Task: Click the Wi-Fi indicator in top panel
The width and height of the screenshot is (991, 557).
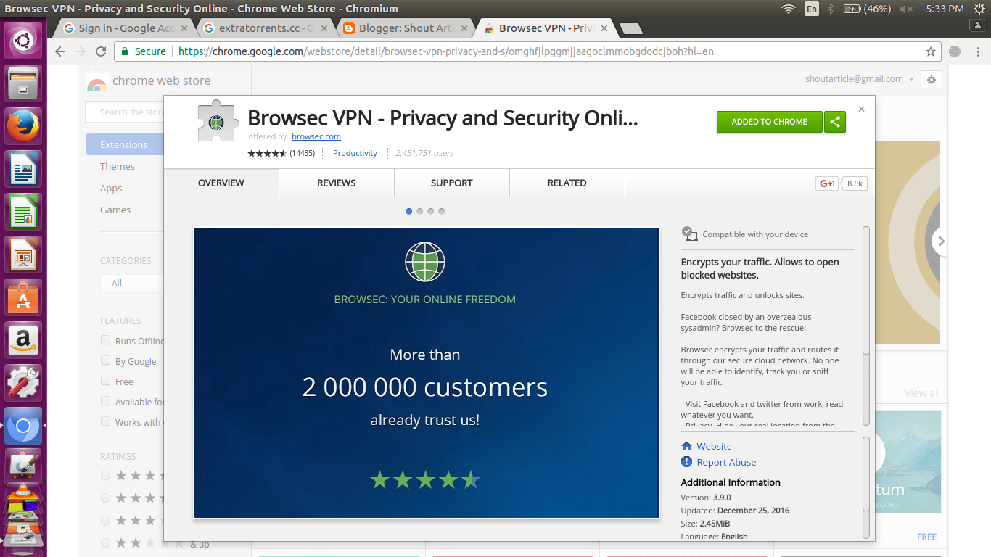Action: click(x=789, y=9)
